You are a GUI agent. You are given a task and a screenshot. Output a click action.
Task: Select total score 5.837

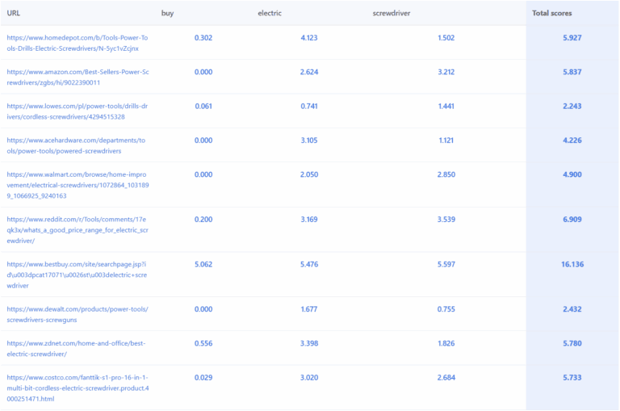pos(572,72)
